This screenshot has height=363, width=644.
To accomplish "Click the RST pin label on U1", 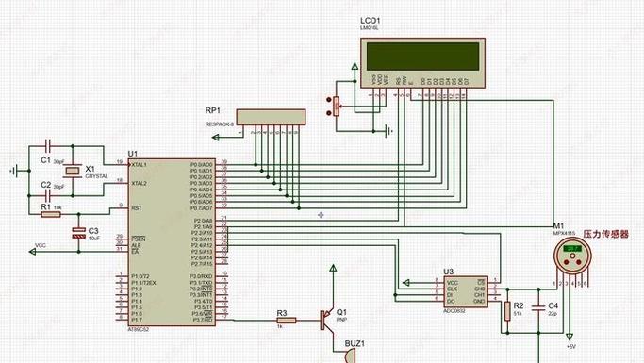I will [x=137, y=208].
